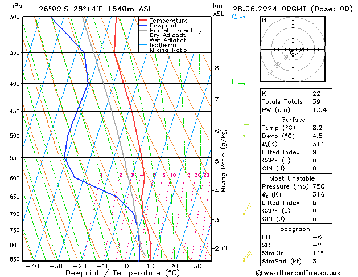Click the 'Surface' section heading

coord(293,120)
